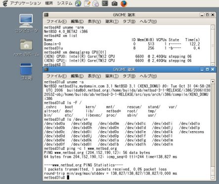Open the システム menu in the panel
This screenshot has width=219, height=184.
pos(64,3)
